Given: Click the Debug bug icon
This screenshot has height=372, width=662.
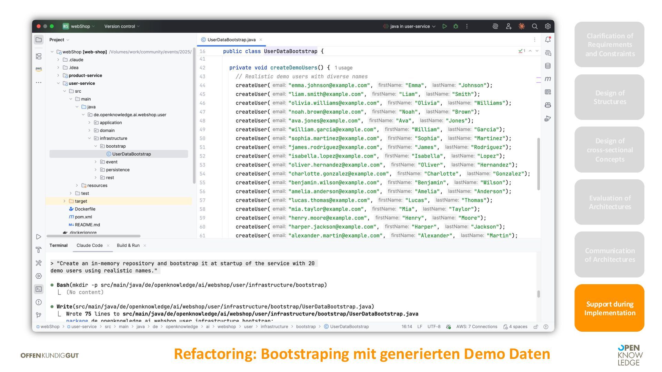Looking at the screenshot, I should tap(455, 26).
